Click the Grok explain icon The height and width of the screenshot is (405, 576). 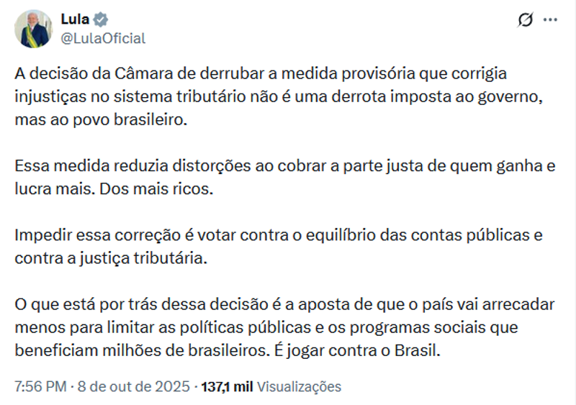pos(526,20)
